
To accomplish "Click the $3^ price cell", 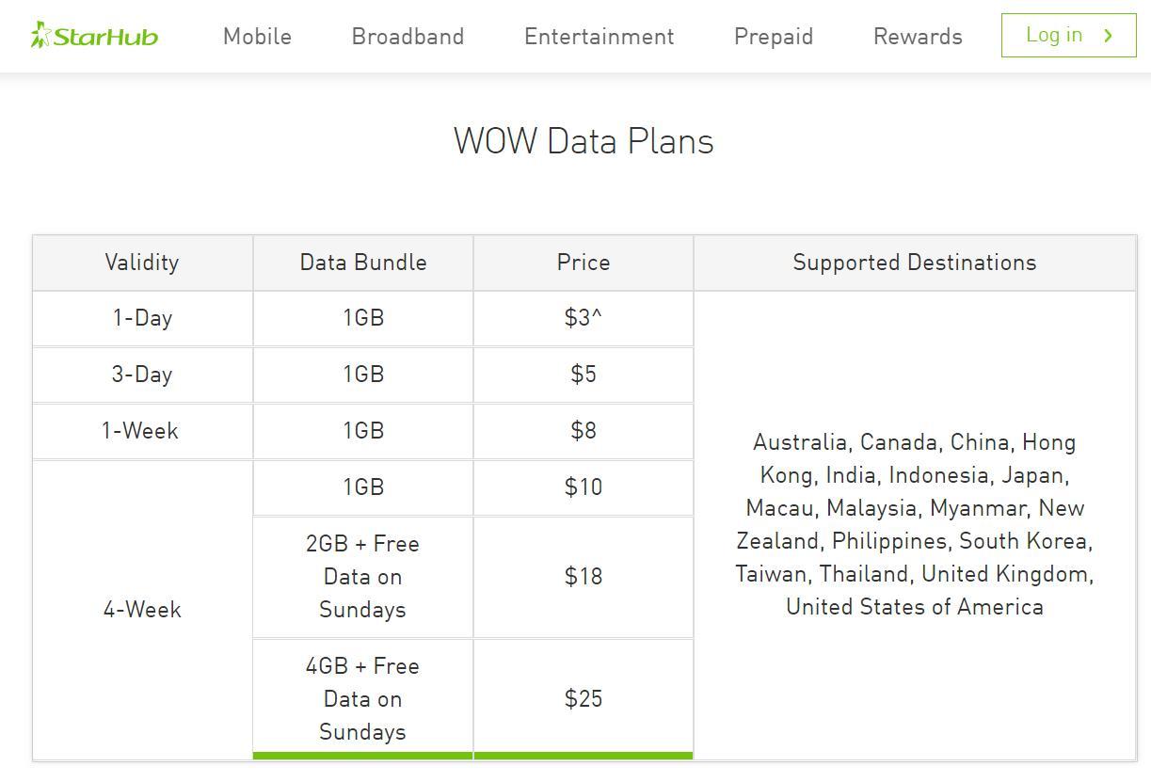I will tap(583, 318).
